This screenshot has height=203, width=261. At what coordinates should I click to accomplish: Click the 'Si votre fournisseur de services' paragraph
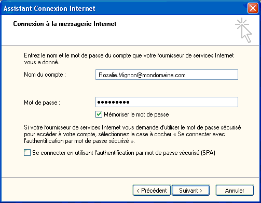pos(132,134)
